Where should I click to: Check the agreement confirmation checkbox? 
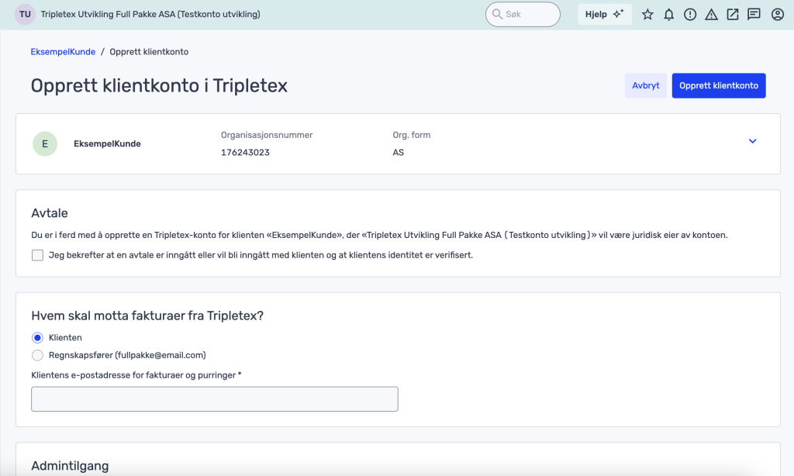[x=37, y=255]
